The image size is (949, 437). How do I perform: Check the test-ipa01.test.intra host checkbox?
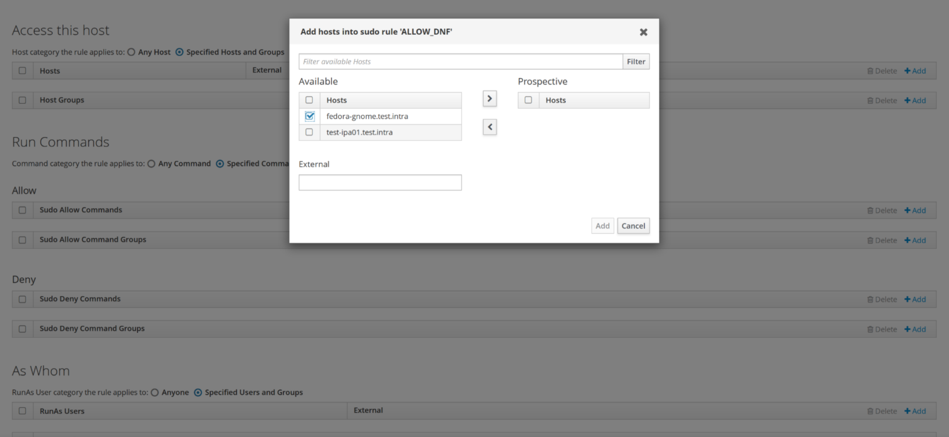click(309, 132)
